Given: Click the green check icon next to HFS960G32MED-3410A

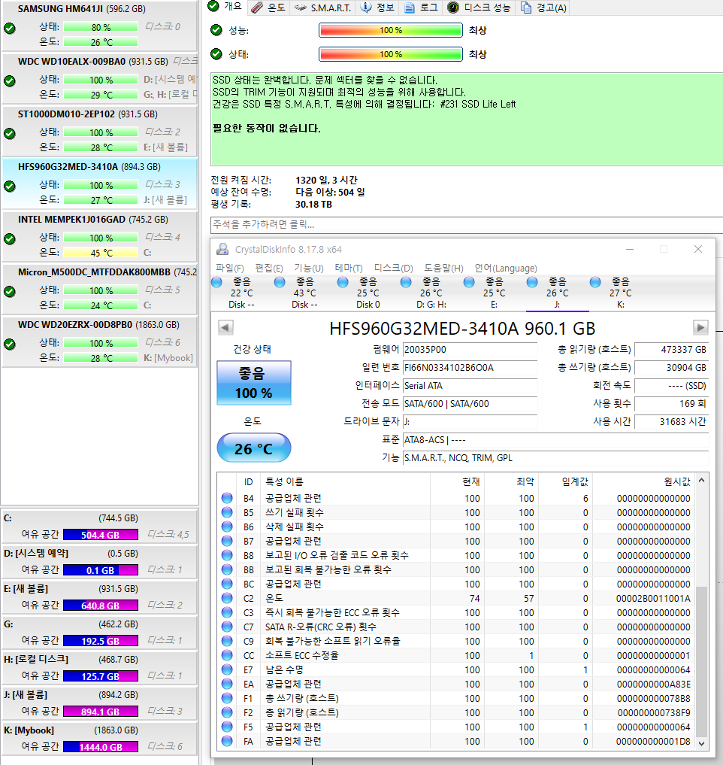Looking at the screenshot, I should [x=9, y=186].
